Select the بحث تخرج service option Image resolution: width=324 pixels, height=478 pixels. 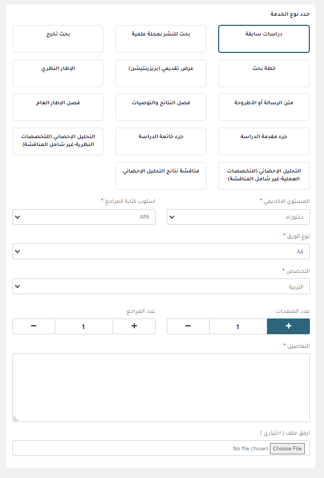click(x=58, y=39)
